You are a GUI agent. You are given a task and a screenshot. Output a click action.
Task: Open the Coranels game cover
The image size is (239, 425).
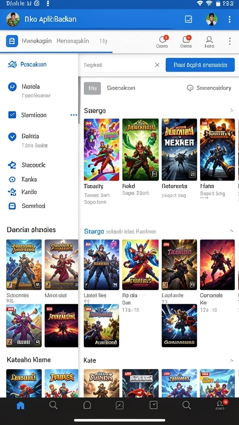click(x=217, y=265)
